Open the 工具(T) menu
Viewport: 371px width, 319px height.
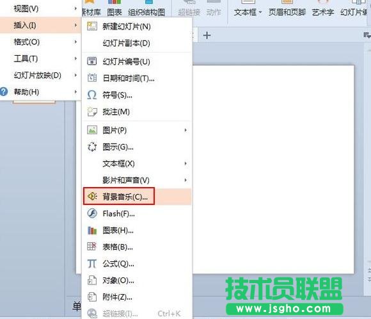point(40,58)
